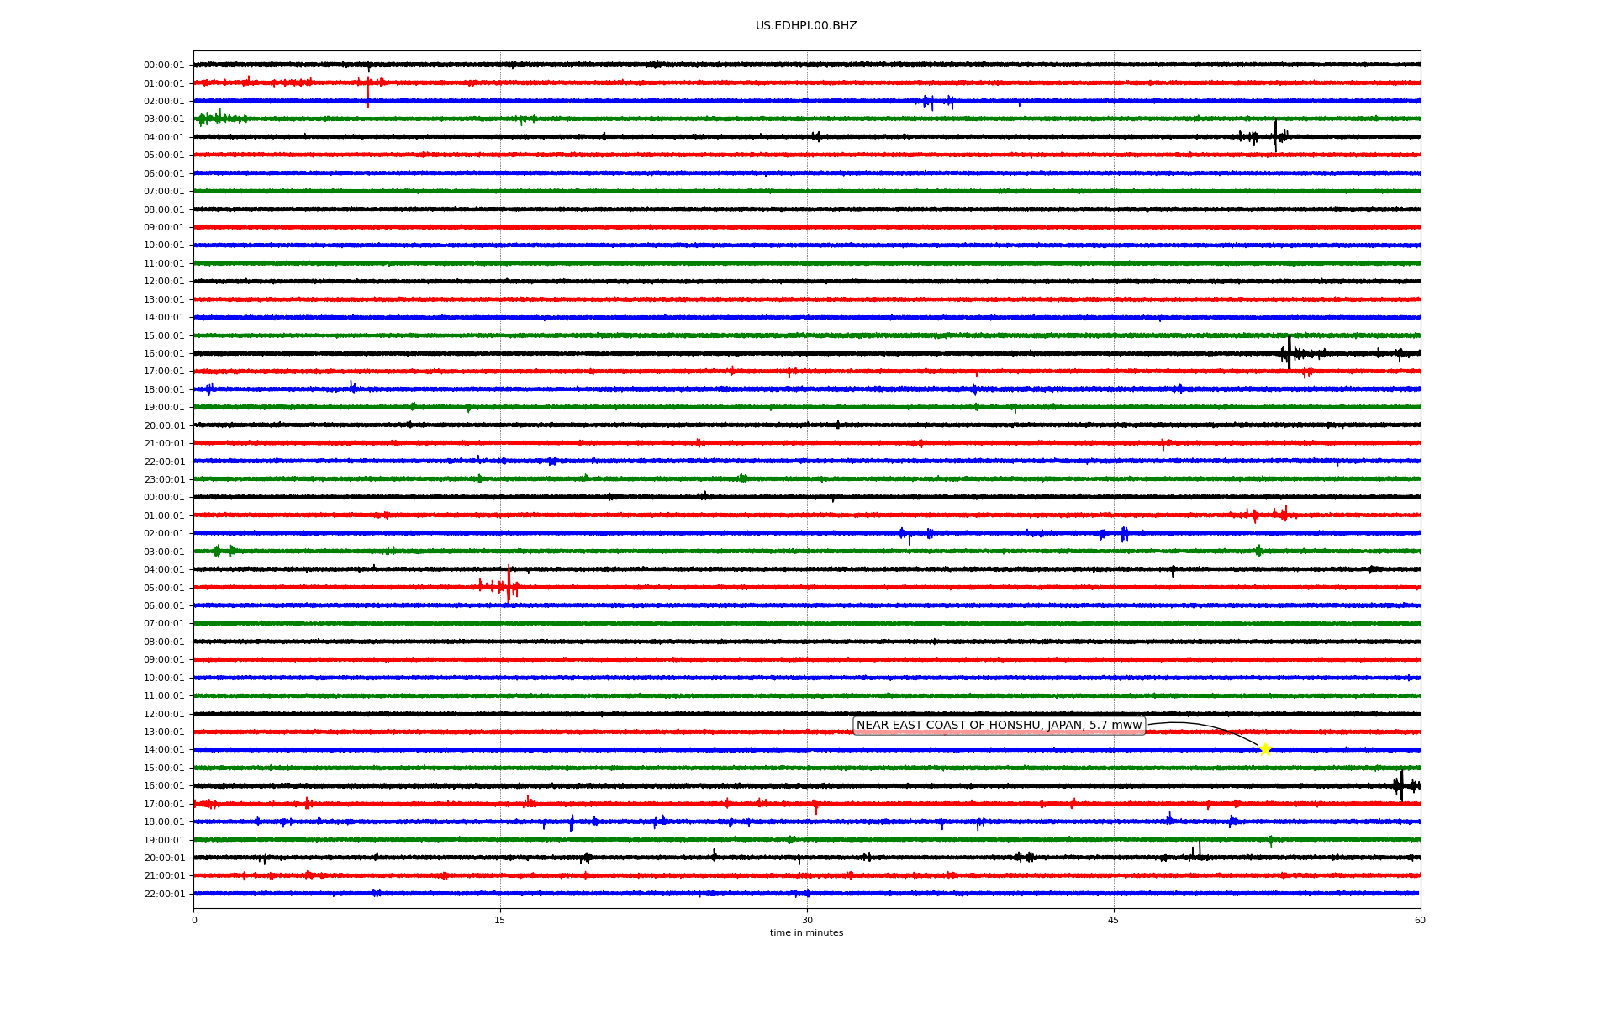Viewport: 1614px width, 1009px height.
Task: Click the first 00:00:01 row label
Action: (164, 66)
